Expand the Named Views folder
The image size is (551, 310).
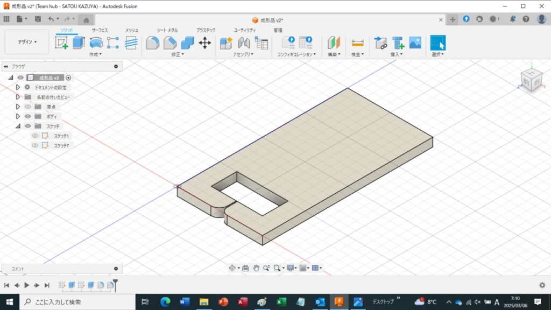pyautogui.click(x=18, y=97)
